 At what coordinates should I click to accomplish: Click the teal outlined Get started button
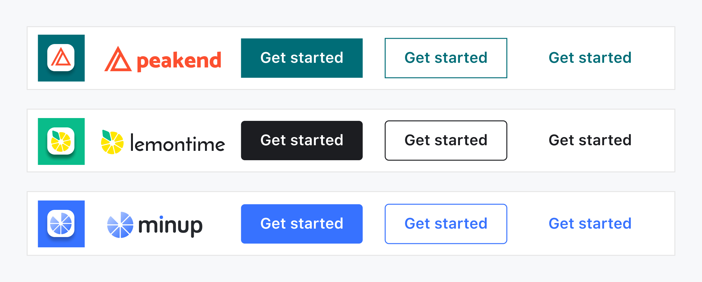coord(446,58)
